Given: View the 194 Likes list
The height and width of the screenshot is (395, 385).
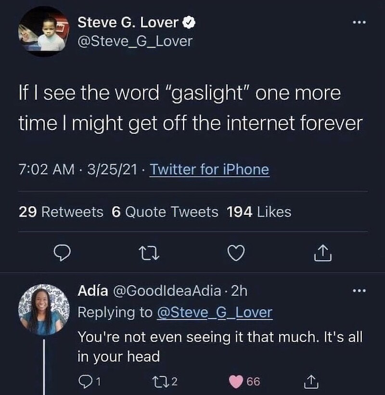Looking at the screenshot, I should 259,212.
